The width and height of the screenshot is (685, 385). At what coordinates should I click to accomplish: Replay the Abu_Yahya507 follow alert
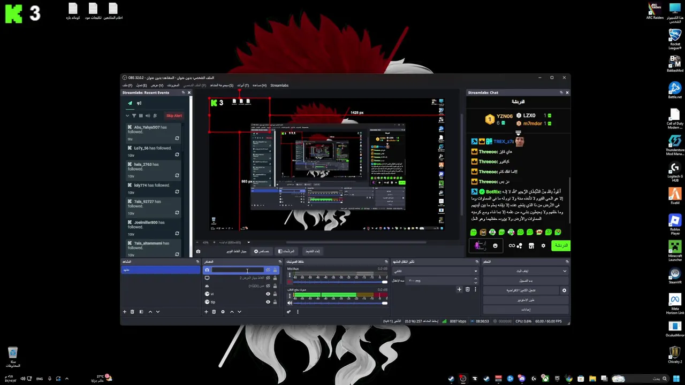point(177,138)
